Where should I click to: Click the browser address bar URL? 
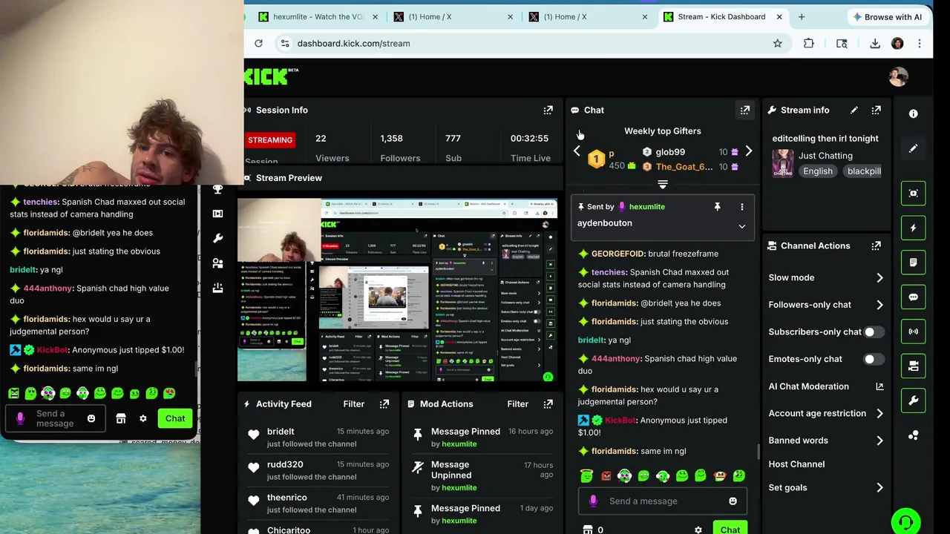[353, 43]
